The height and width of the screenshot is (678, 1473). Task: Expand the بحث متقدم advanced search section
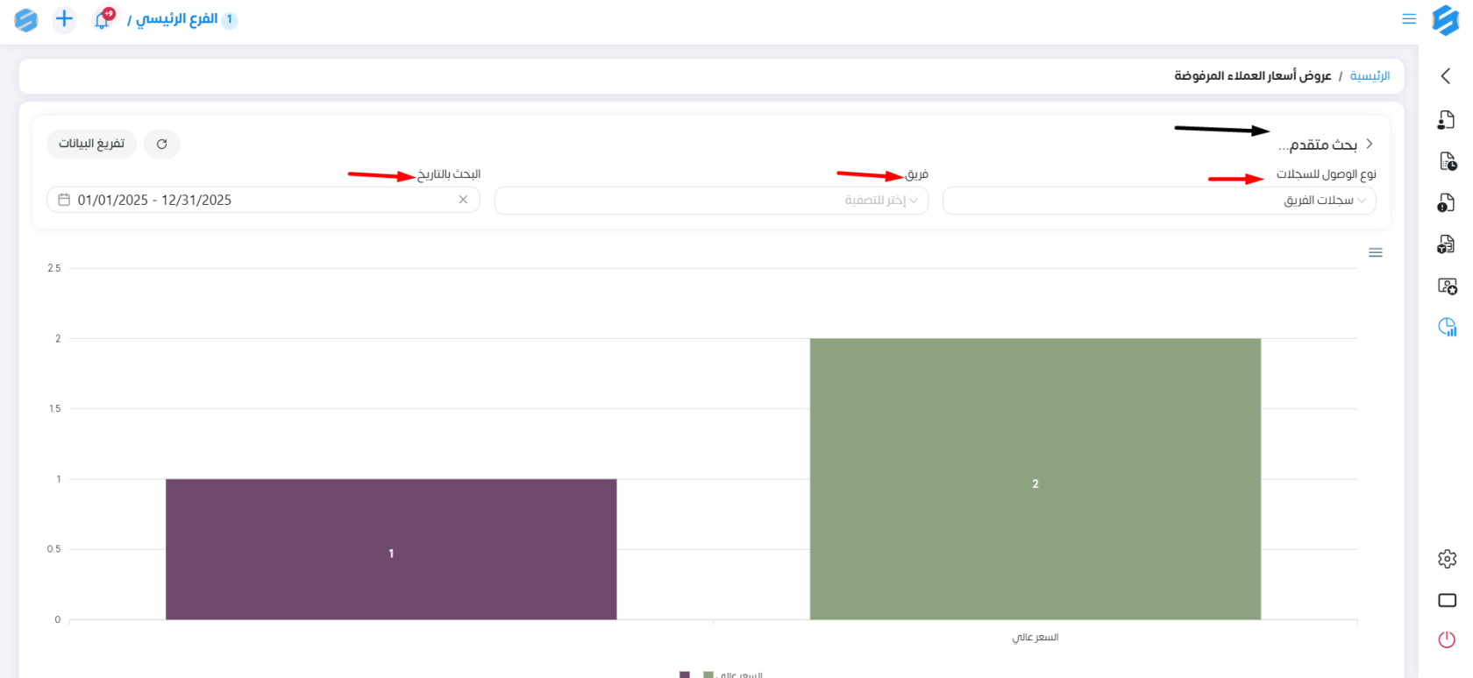pos(1324,145)
